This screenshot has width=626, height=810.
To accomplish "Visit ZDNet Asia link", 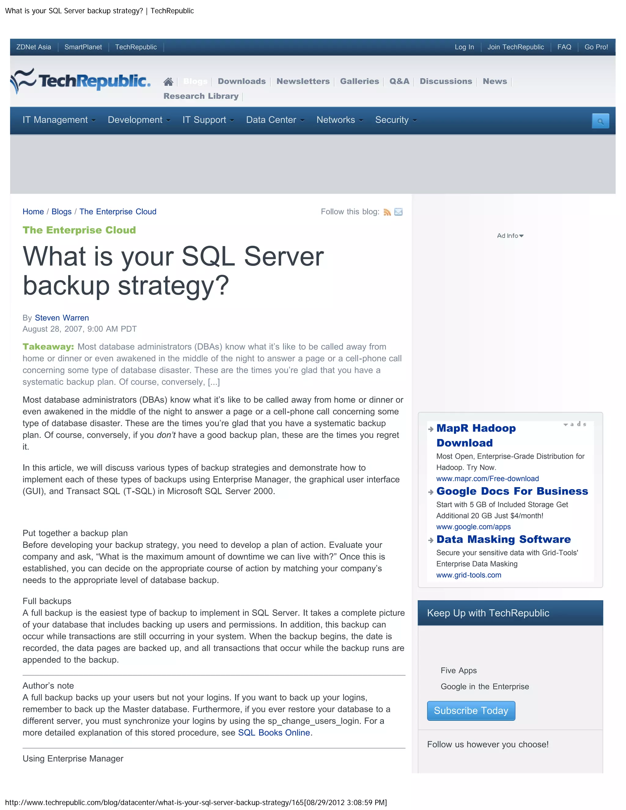I will pyautogui.click(x=34, y=47).
